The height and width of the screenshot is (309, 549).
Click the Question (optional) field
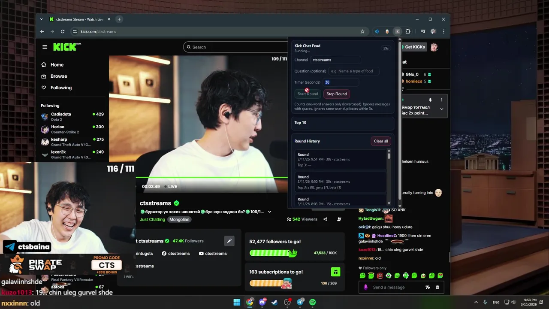tap(354, 71)
